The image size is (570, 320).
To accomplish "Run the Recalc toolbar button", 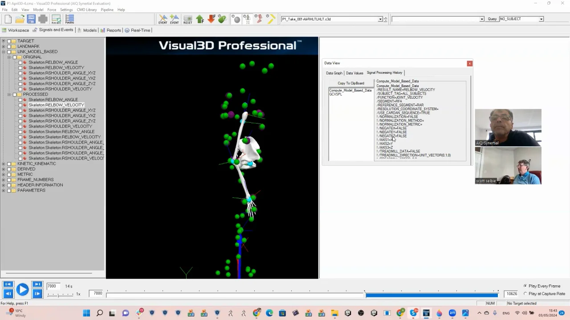I will (56, 19).
